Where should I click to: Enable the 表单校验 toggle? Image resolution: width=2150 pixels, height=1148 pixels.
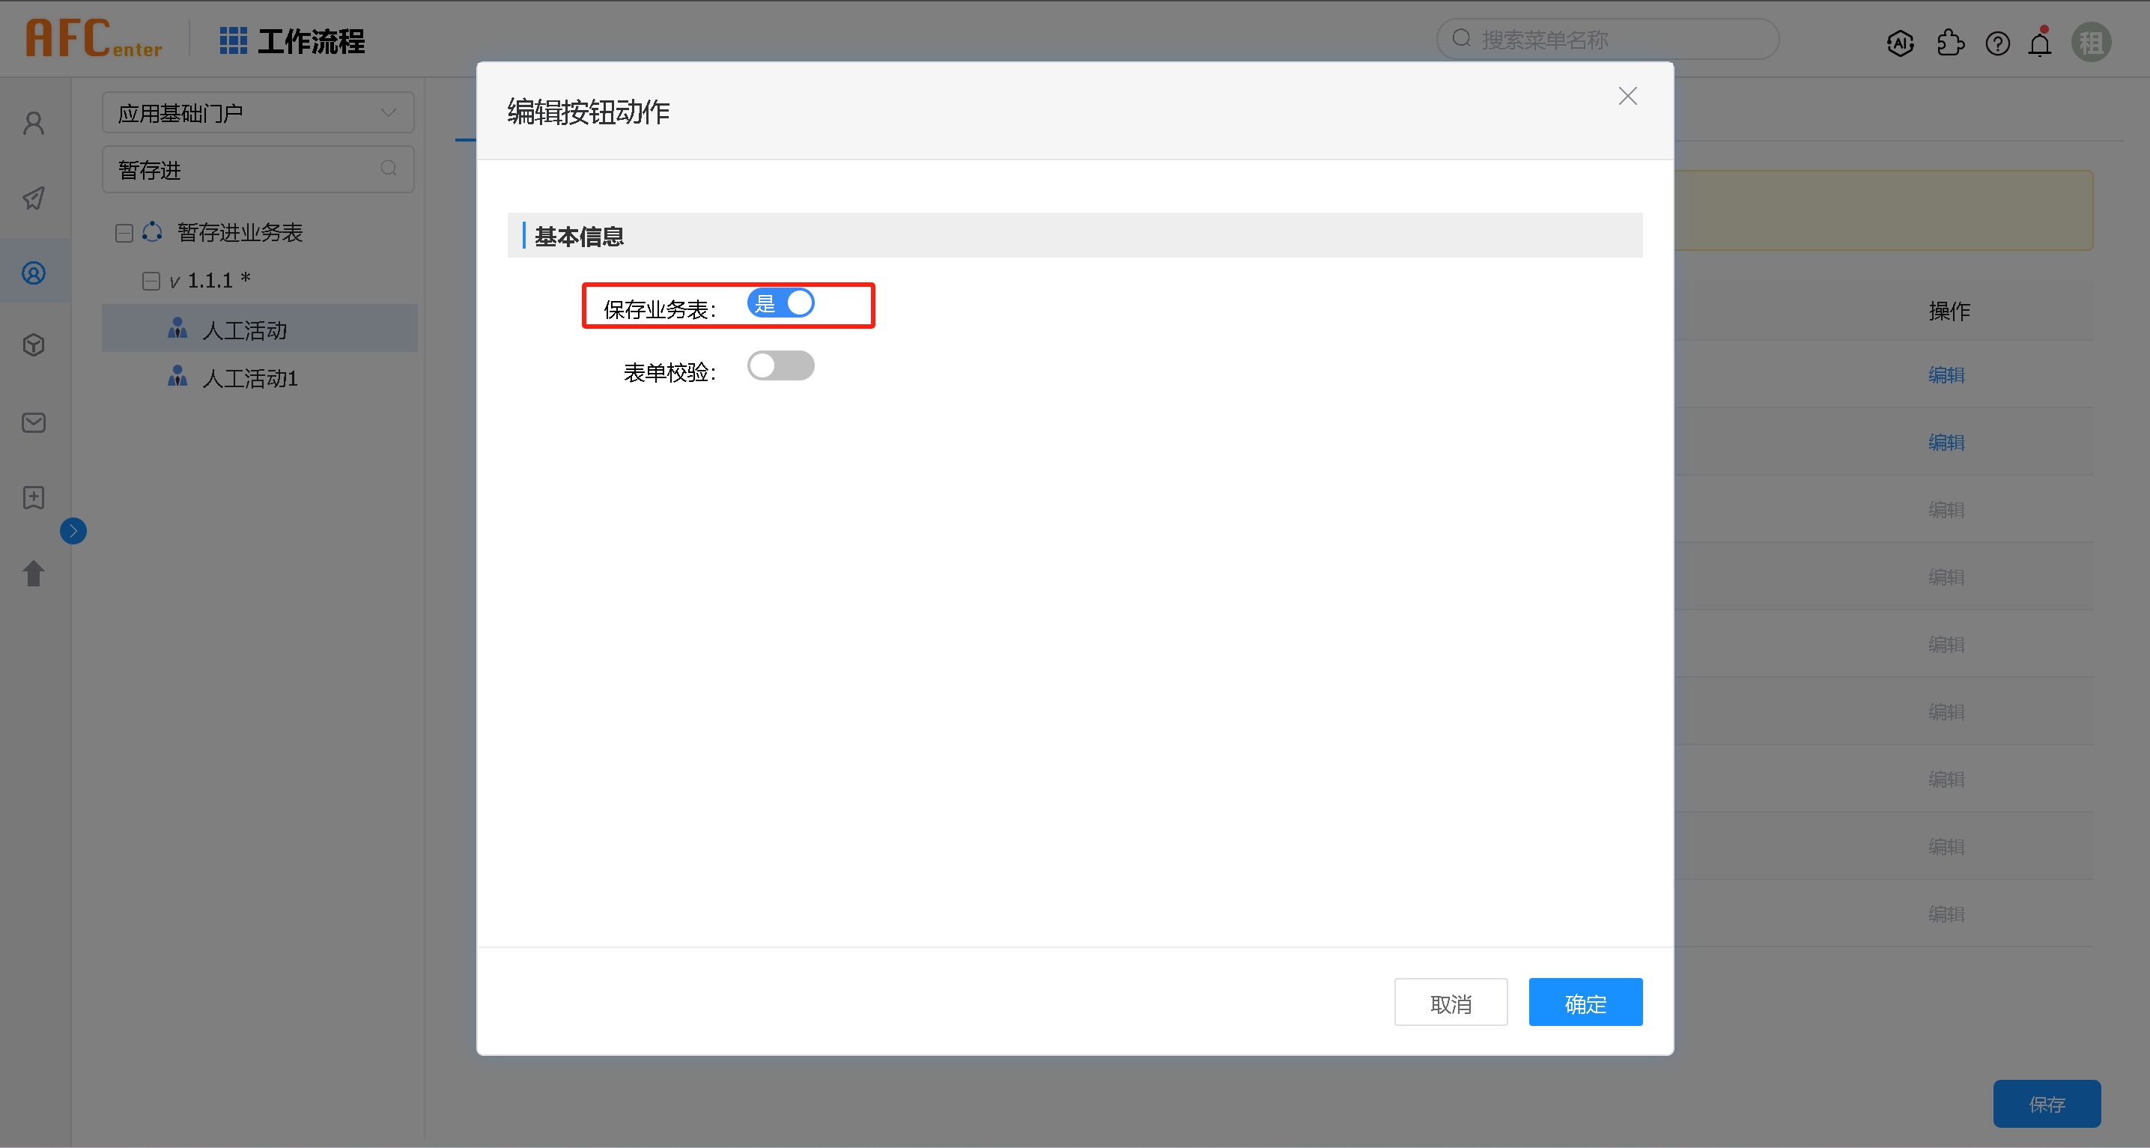tap(781, 365)
